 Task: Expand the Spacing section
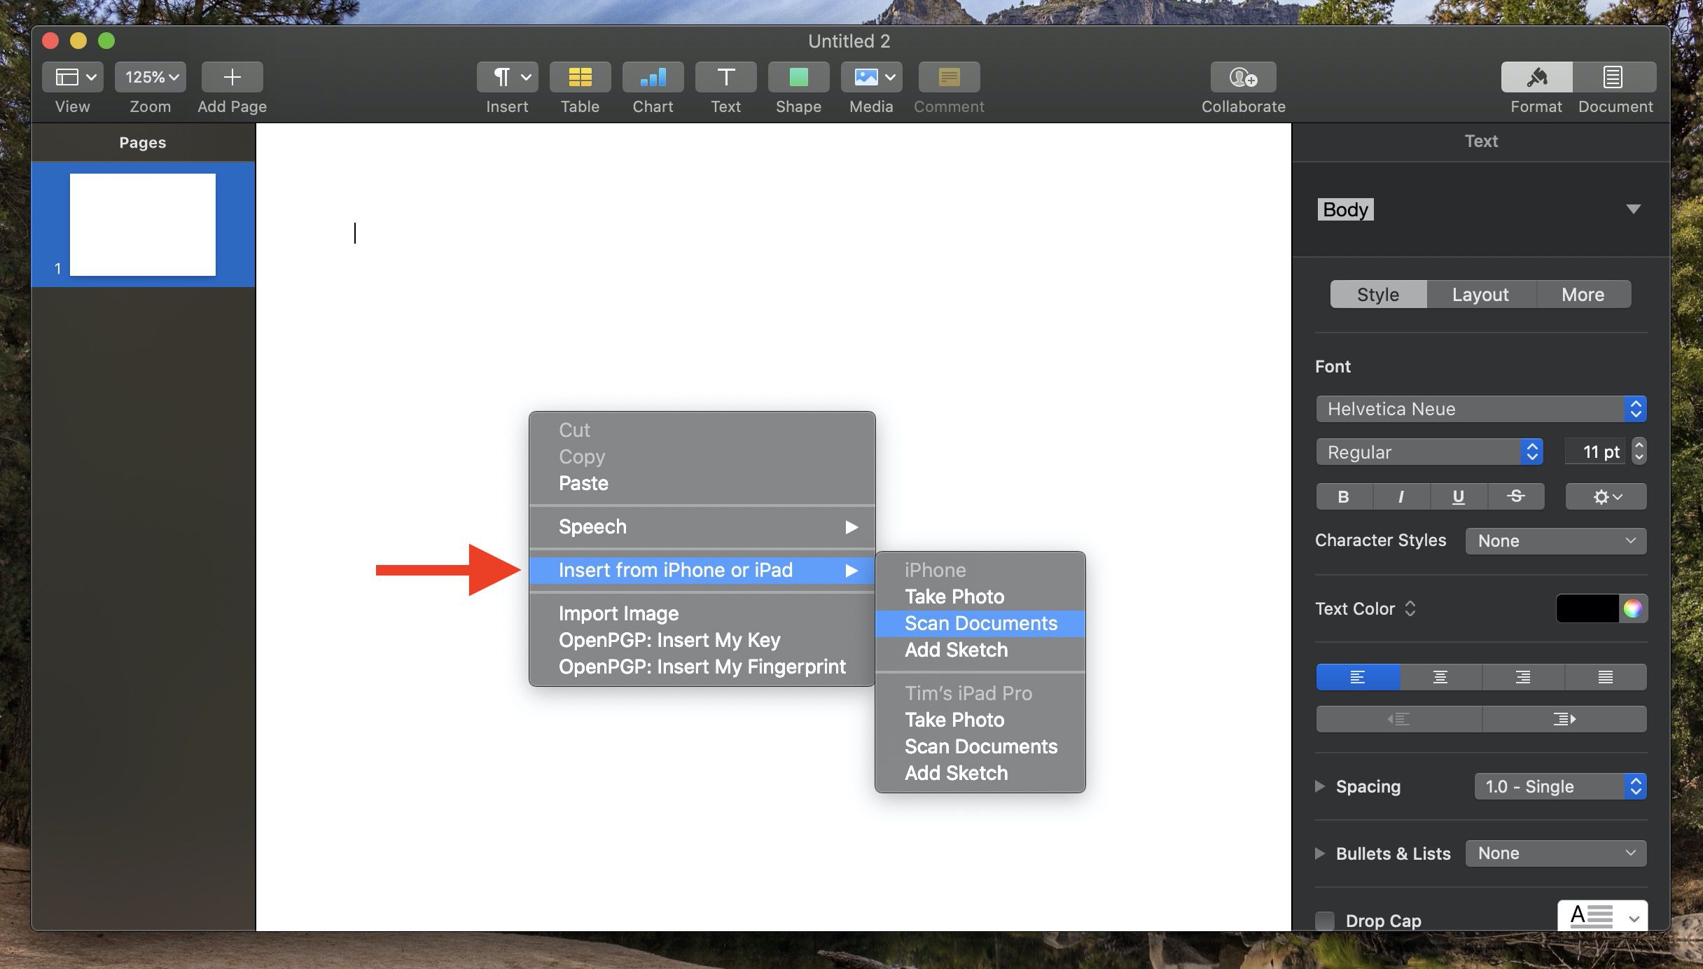coord(1321,786)
